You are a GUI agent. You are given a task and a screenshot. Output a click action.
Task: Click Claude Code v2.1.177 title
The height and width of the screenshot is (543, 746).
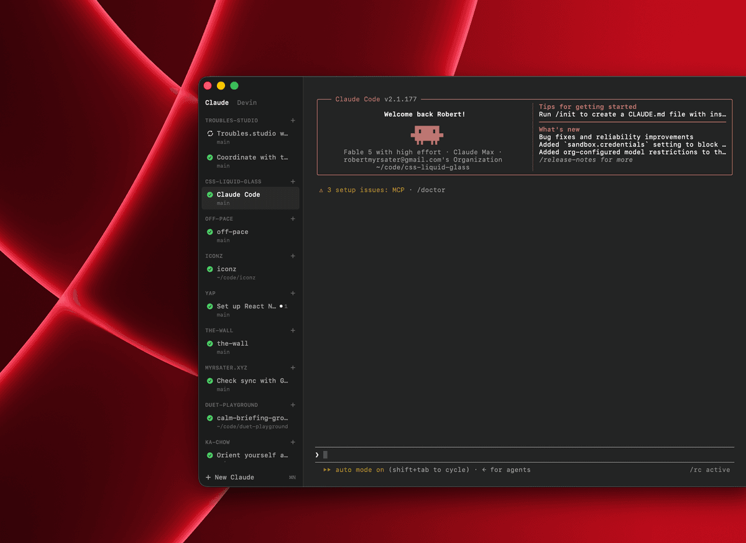[376, 100]
